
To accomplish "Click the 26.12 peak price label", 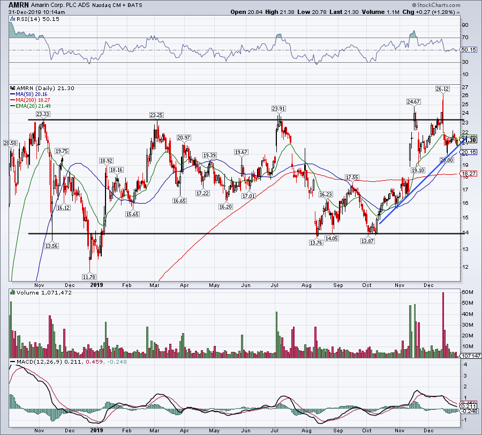I will tap(442, 89).
